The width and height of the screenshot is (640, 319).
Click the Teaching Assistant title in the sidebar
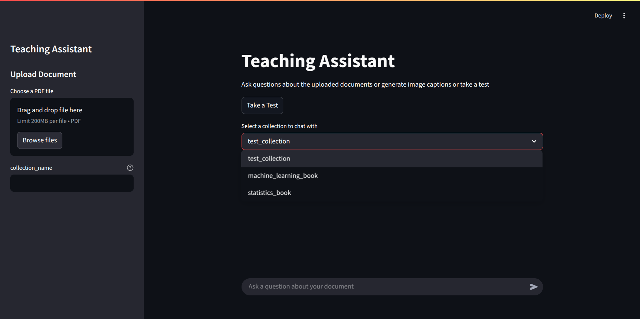[51, 49]
